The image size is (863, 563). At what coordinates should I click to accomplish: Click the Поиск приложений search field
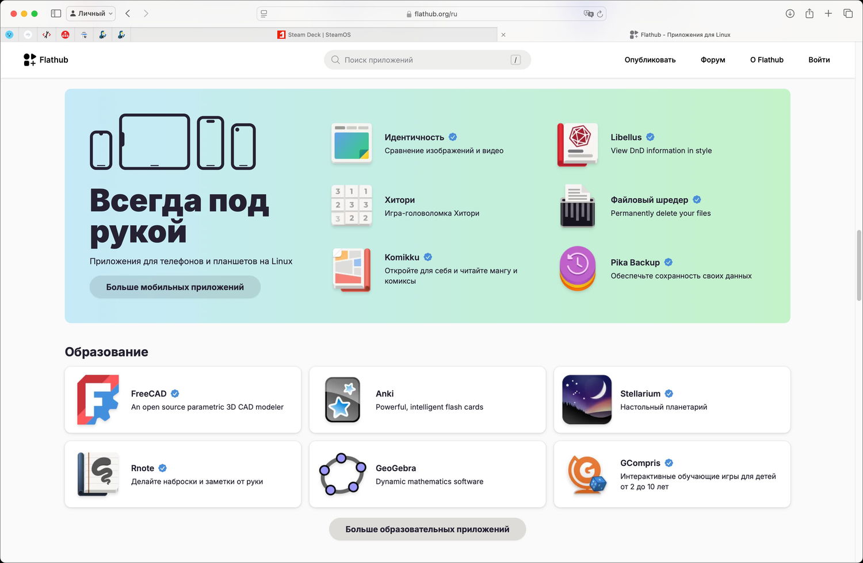coord(427,60)
